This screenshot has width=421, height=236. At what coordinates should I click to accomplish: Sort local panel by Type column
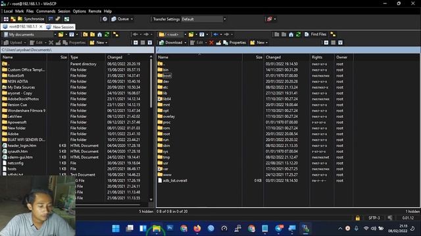pos(87,57)
